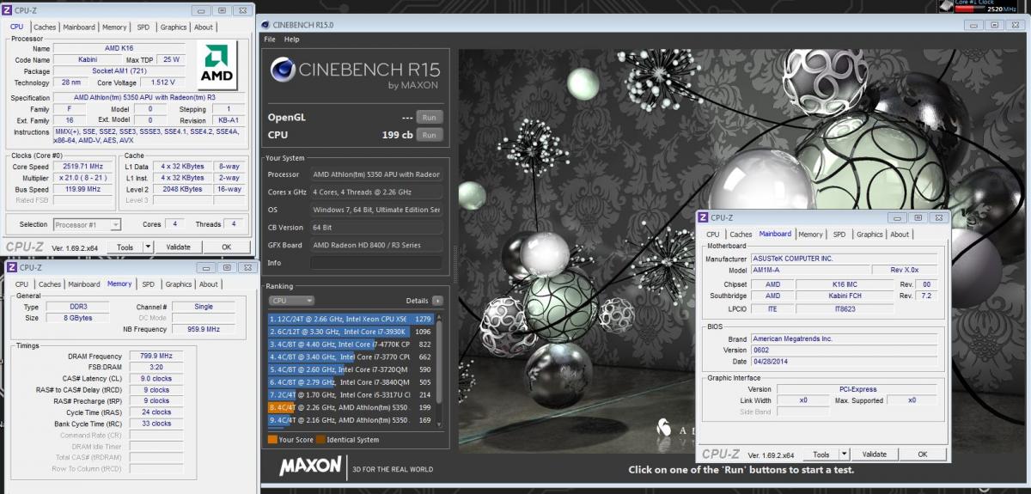Click the AMD logo in CPU-Z CPU window

[x=217, y=66]
